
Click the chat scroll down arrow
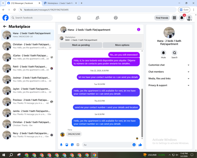point(142,139)
